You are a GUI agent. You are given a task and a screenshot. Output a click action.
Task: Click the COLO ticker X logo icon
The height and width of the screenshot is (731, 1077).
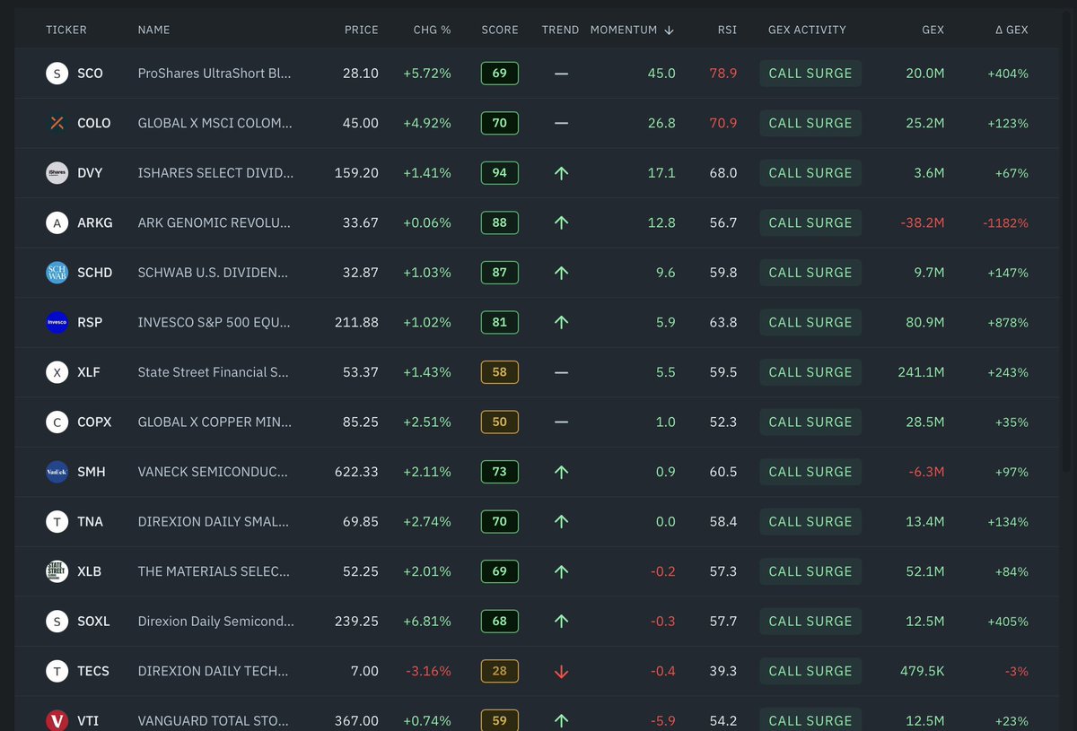(x=57, y=123)
